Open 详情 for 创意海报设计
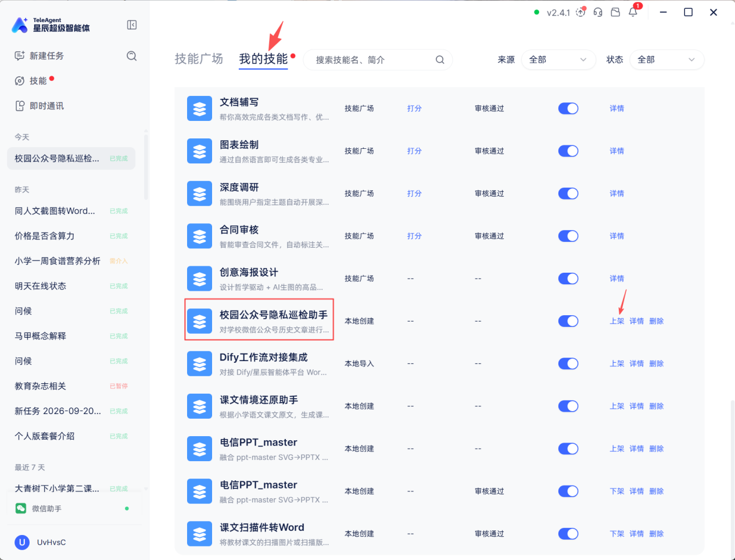The height and width of the screenshot is (560, 735). (x=617, y=279)
